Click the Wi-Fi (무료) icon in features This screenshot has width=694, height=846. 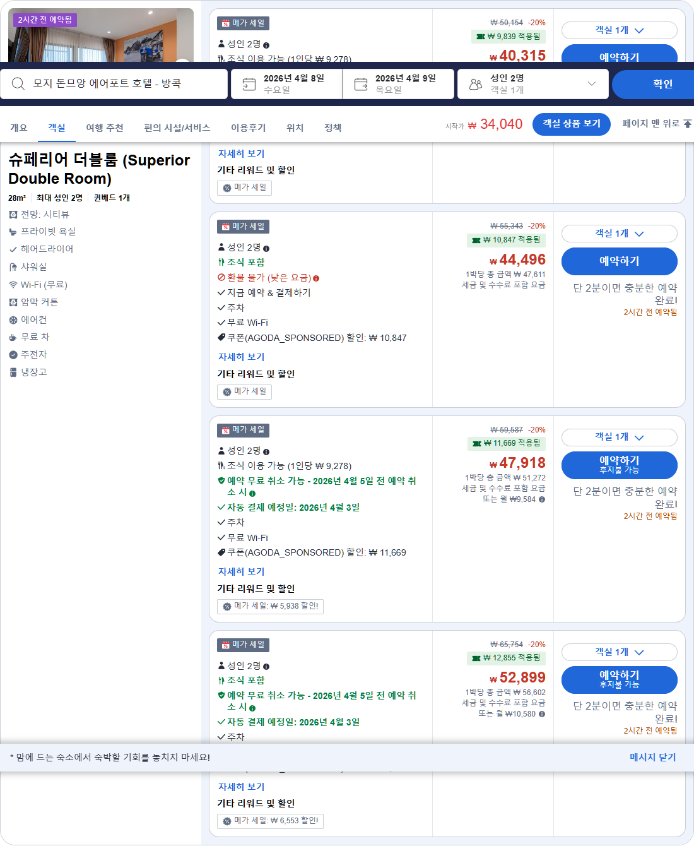coord(13,285)
